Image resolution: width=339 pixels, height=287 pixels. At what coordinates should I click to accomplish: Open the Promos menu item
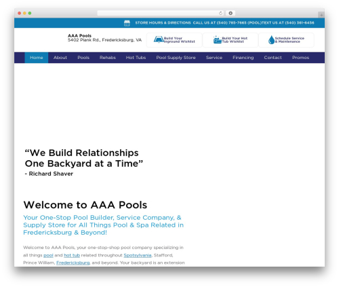(300, 58)
